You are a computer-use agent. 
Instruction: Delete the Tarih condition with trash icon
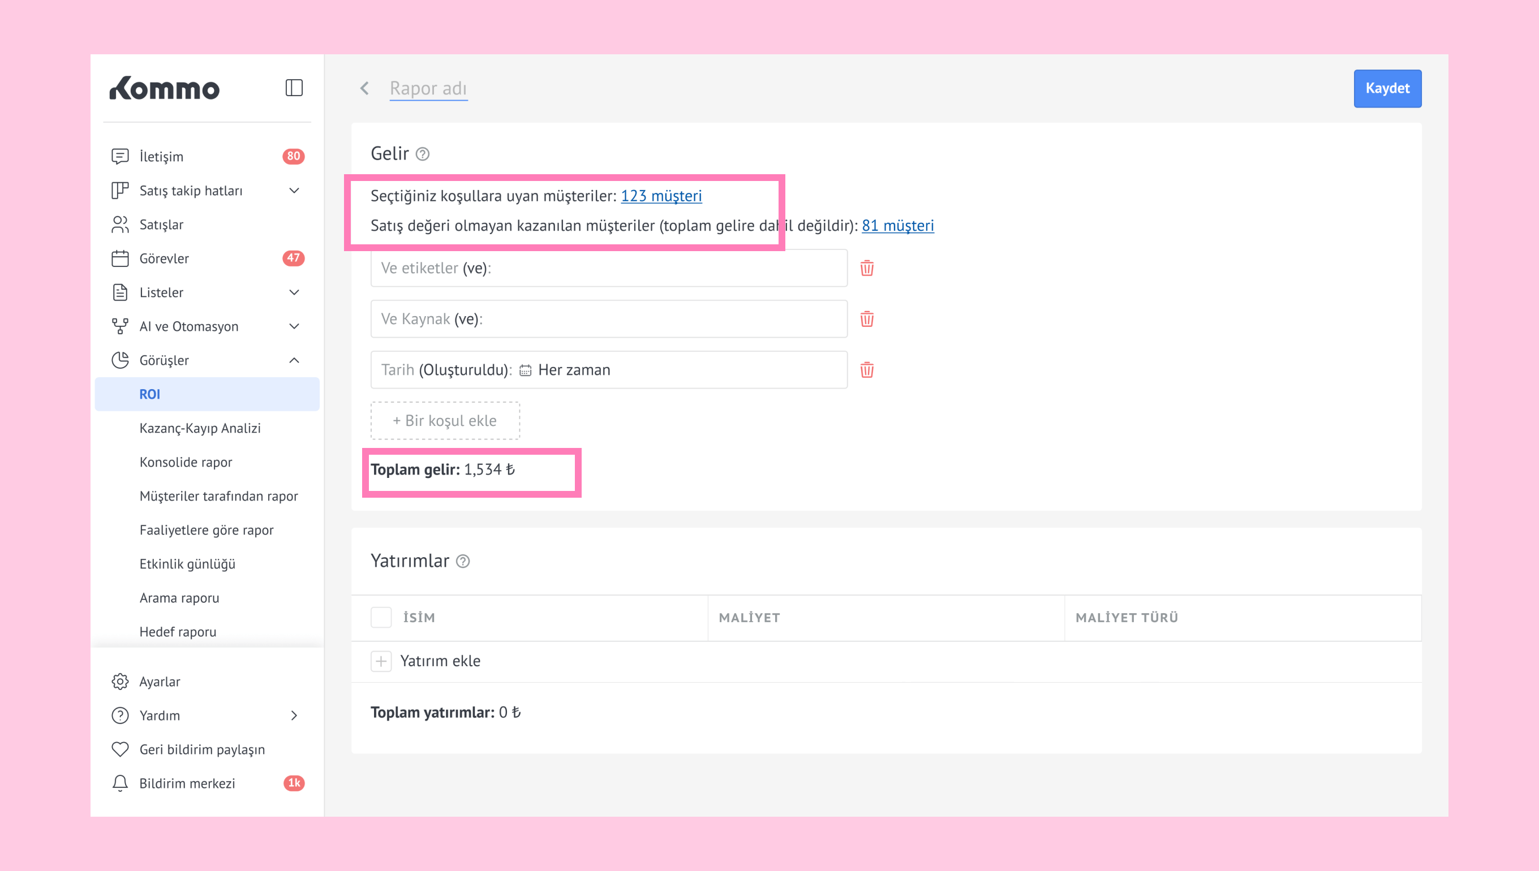point(866,370)
